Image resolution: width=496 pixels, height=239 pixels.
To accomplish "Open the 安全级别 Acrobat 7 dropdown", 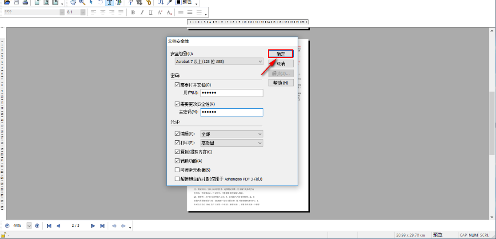I will point(219,61).
